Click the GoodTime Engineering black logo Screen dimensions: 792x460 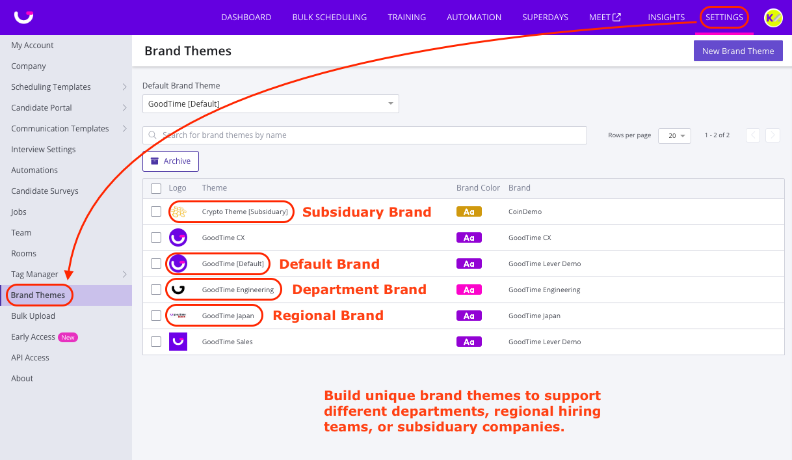[178, 290]
